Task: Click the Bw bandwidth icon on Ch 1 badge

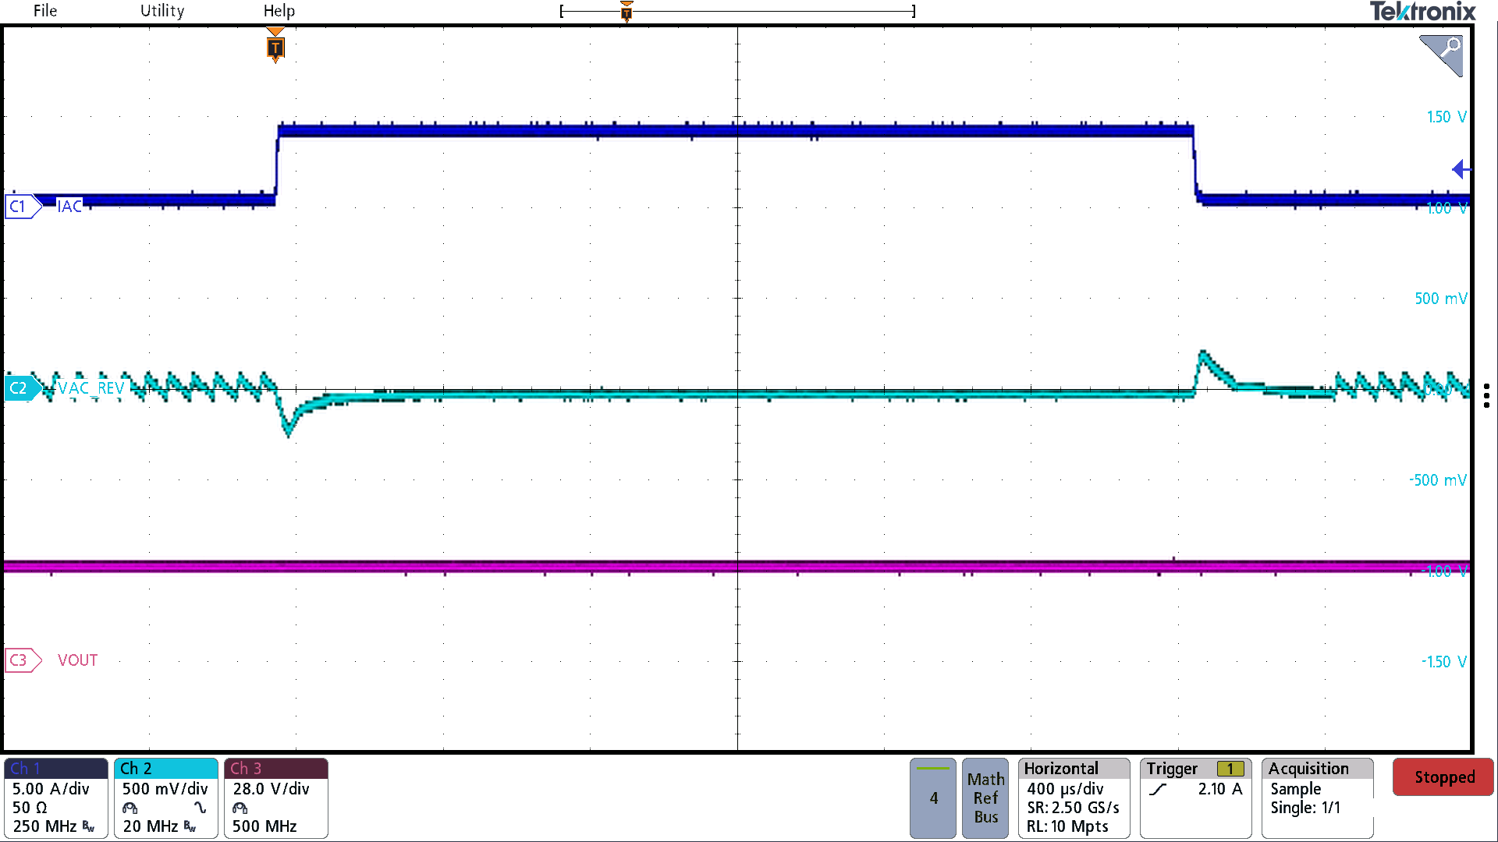Action: click(x=87, y=826)
